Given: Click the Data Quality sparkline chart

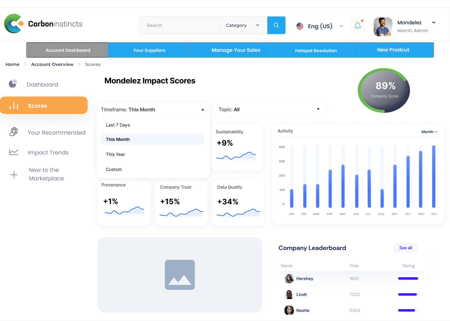Looking at the screenshot, I should click(238, 213).
